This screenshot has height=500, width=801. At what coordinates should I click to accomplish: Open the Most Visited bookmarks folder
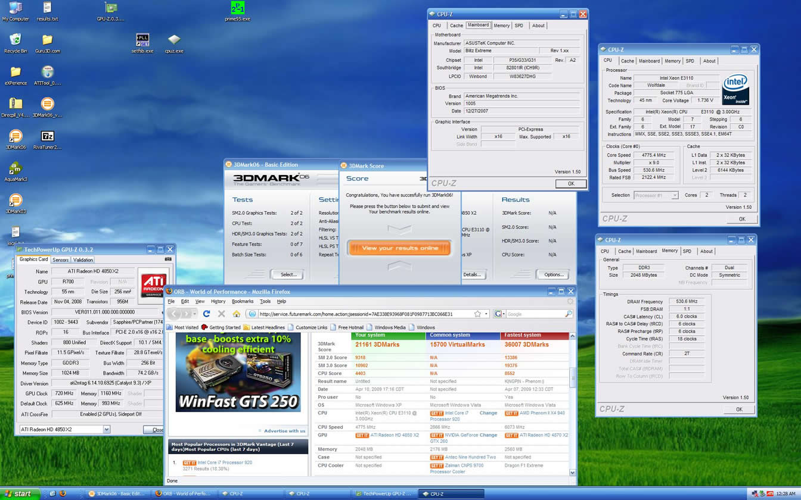(183, 327)
